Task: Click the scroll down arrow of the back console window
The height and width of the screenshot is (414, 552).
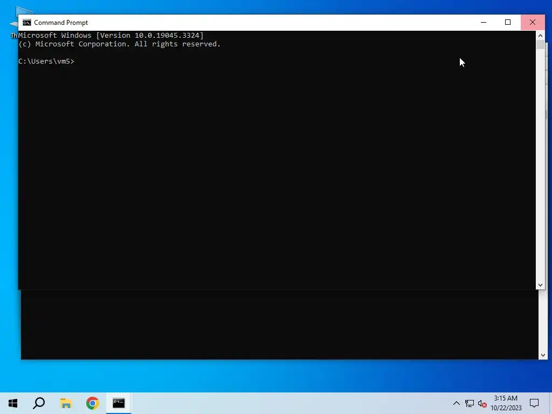Action: coord(543,355)
